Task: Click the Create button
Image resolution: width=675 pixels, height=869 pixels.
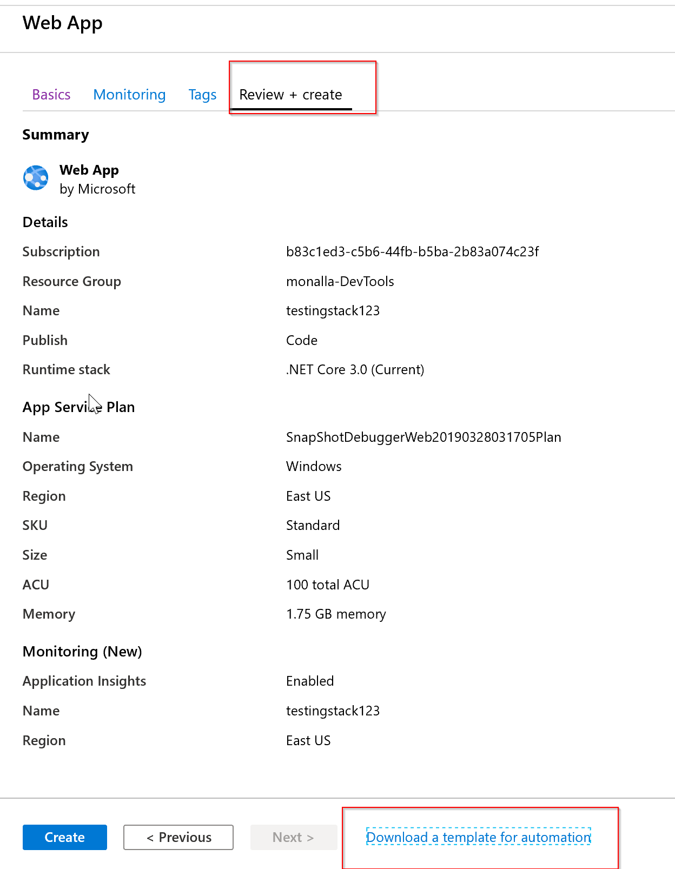Action: (x=64, y=837)
